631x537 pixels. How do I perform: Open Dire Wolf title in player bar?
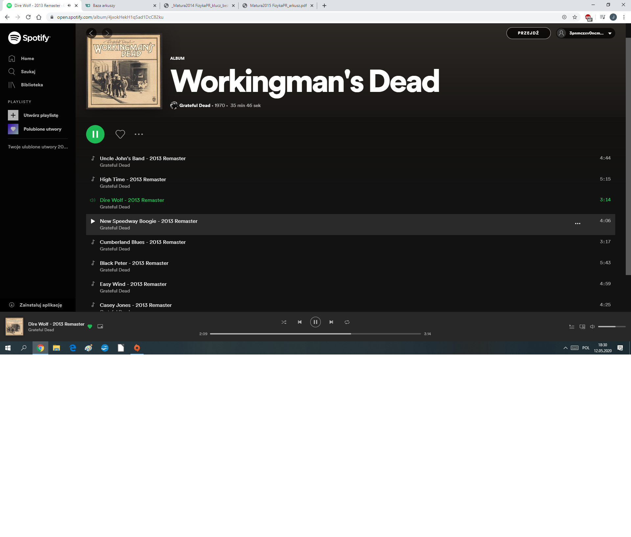point(56,324)
